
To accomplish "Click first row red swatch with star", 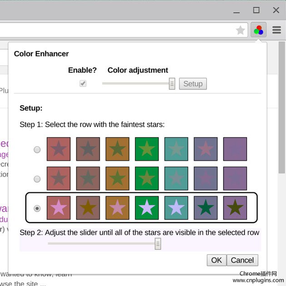I will coord(59,149).
